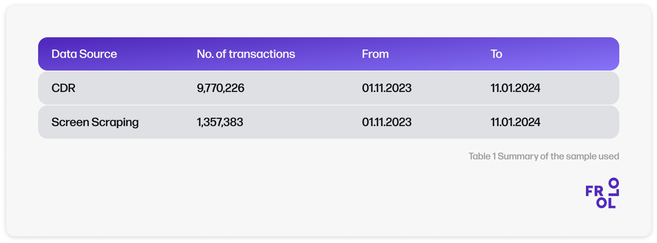Select the CDR row label
This screenshot has height=243, width=657.
pyautogui.click(x=64, y=88)
